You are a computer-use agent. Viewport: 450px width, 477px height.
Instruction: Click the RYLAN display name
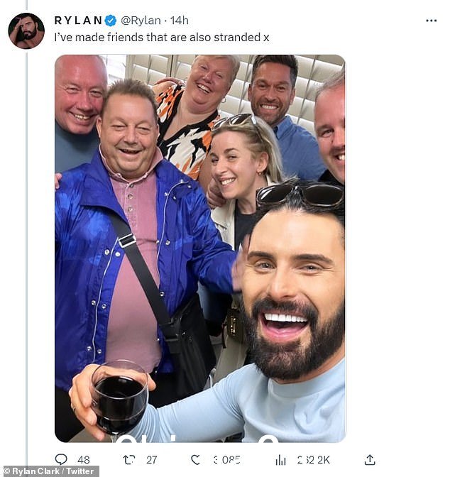click(x=78, y=21)
